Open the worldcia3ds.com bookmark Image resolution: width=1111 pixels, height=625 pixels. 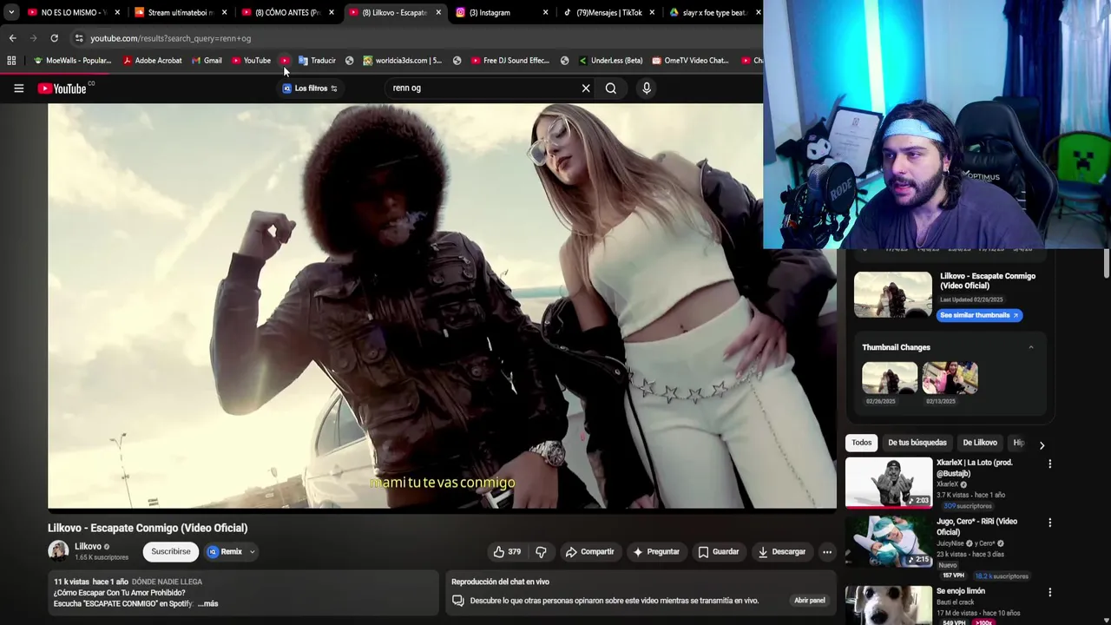(402, 61)
